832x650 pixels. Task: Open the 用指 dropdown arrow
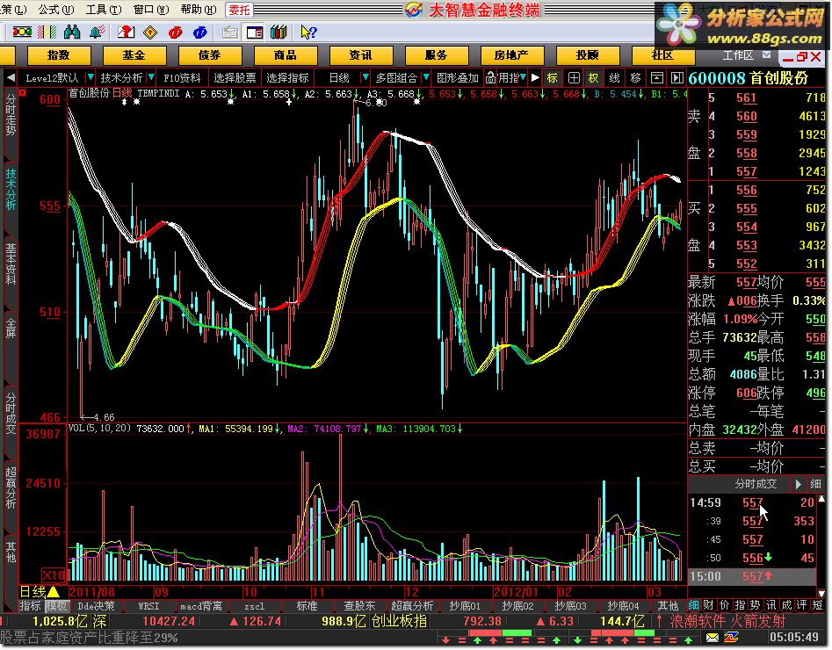[523, 77]
